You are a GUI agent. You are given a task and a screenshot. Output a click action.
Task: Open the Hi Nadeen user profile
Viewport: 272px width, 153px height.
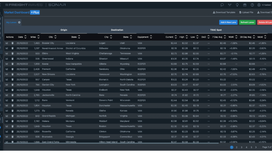tap(264, 5)
